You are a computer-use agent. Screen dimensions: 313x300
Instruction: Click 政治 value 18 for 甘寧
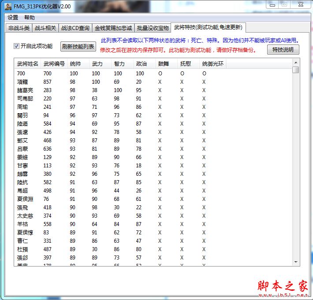[138, 166]
